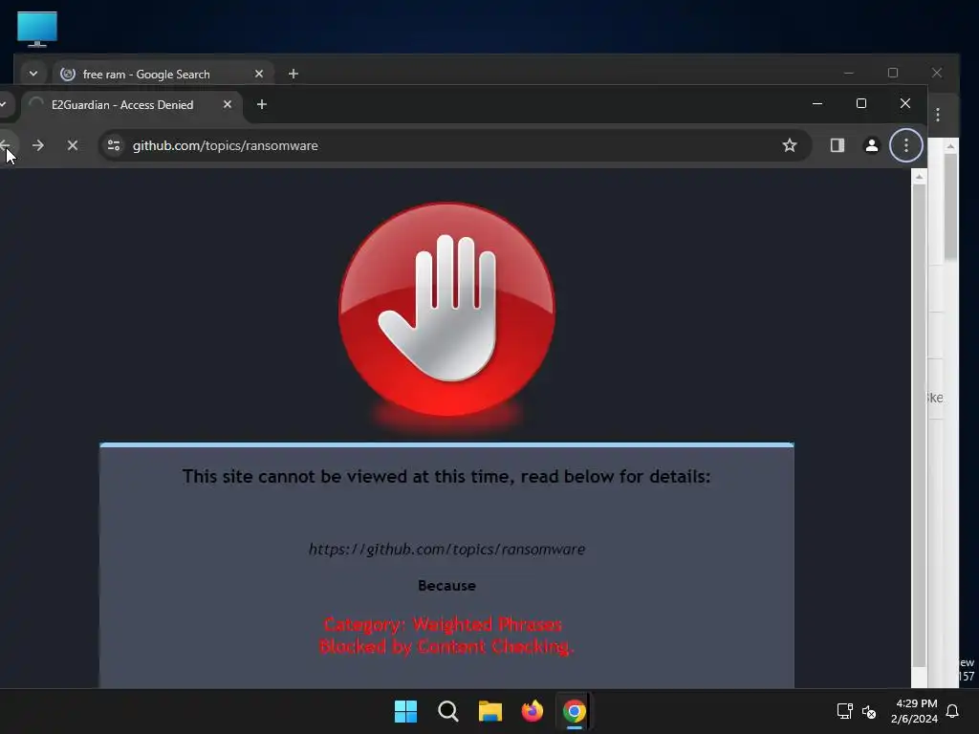Click scroll-up arrow of front window scrollbar
This screenshot has height=734, width=979.
[x=919, y=177]
